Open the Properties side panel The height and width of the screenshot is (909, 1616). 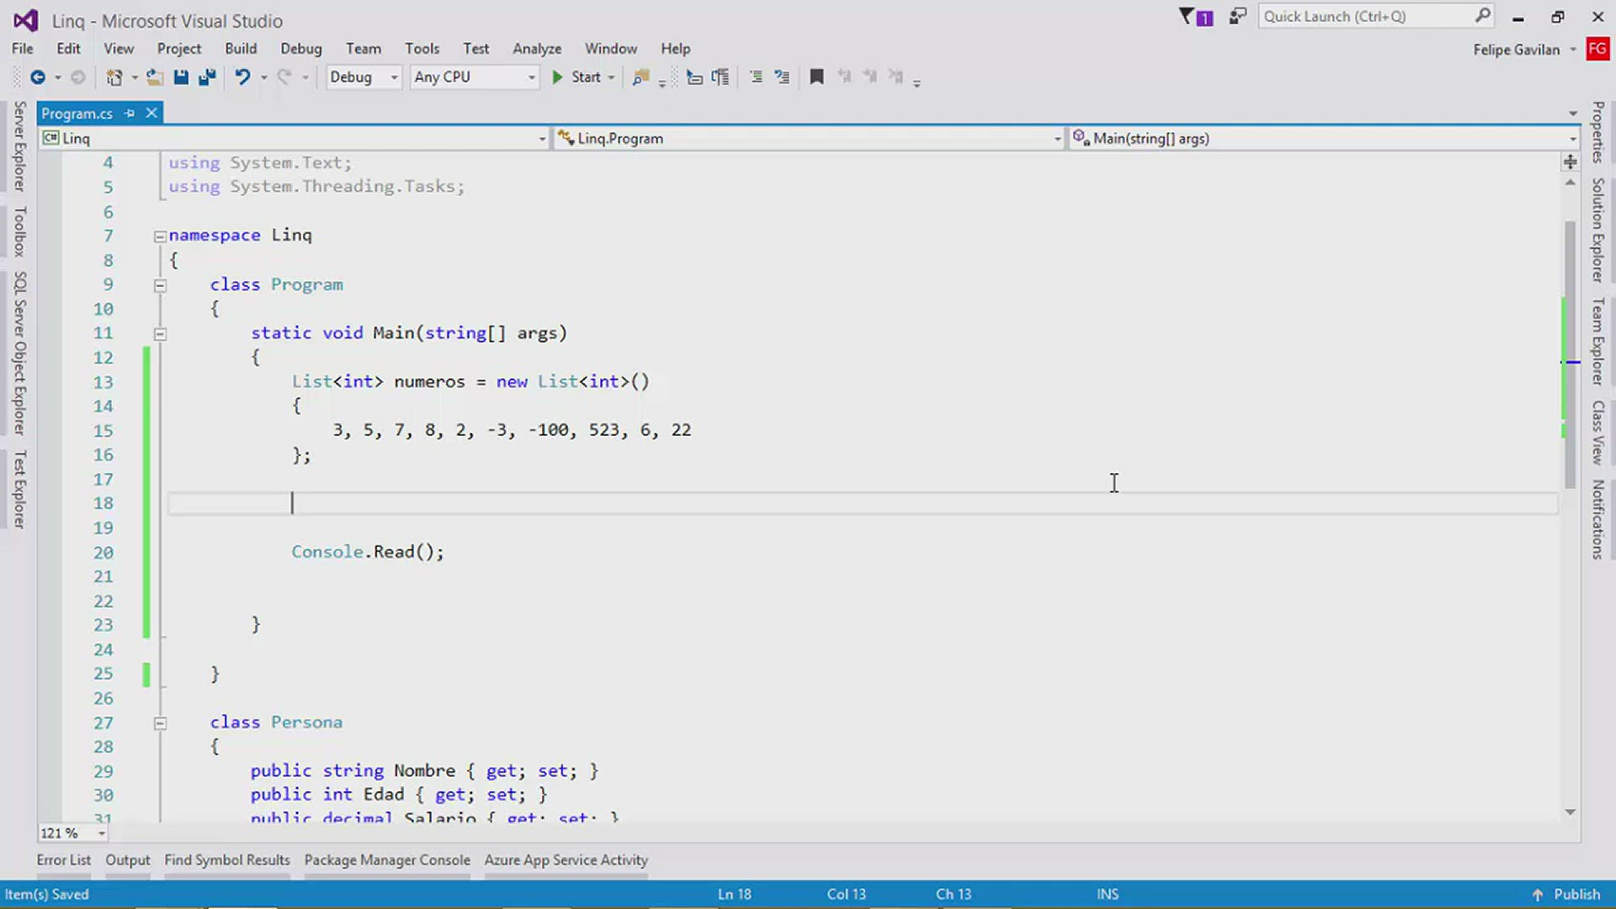pos(1597,132)
